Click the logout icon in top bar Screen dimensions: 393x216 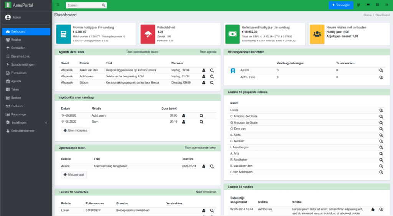pyautogui.click(x=387, y=5)
